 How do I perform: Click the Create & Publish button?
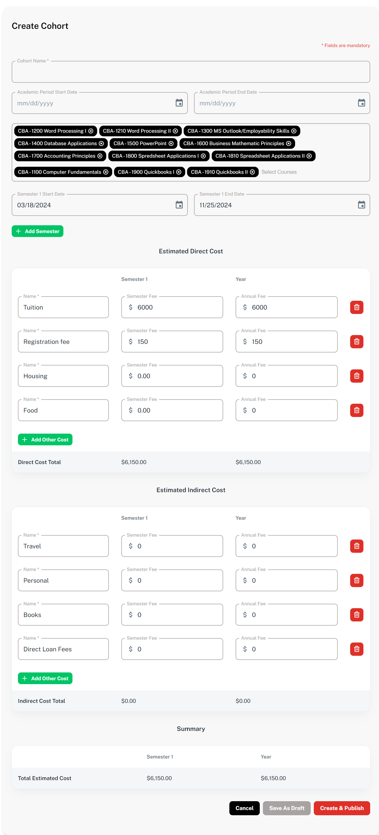point(341,808)
